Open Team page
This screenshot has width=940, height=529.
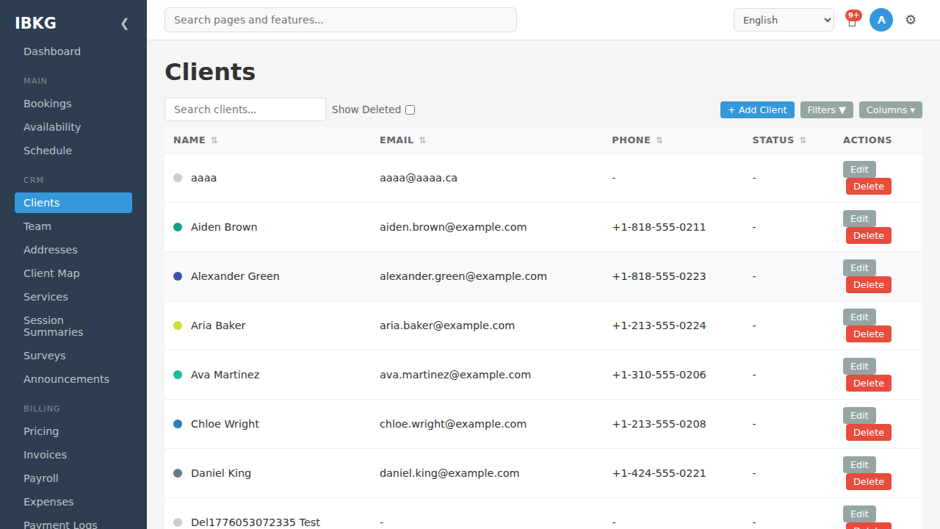click(73, 226)
